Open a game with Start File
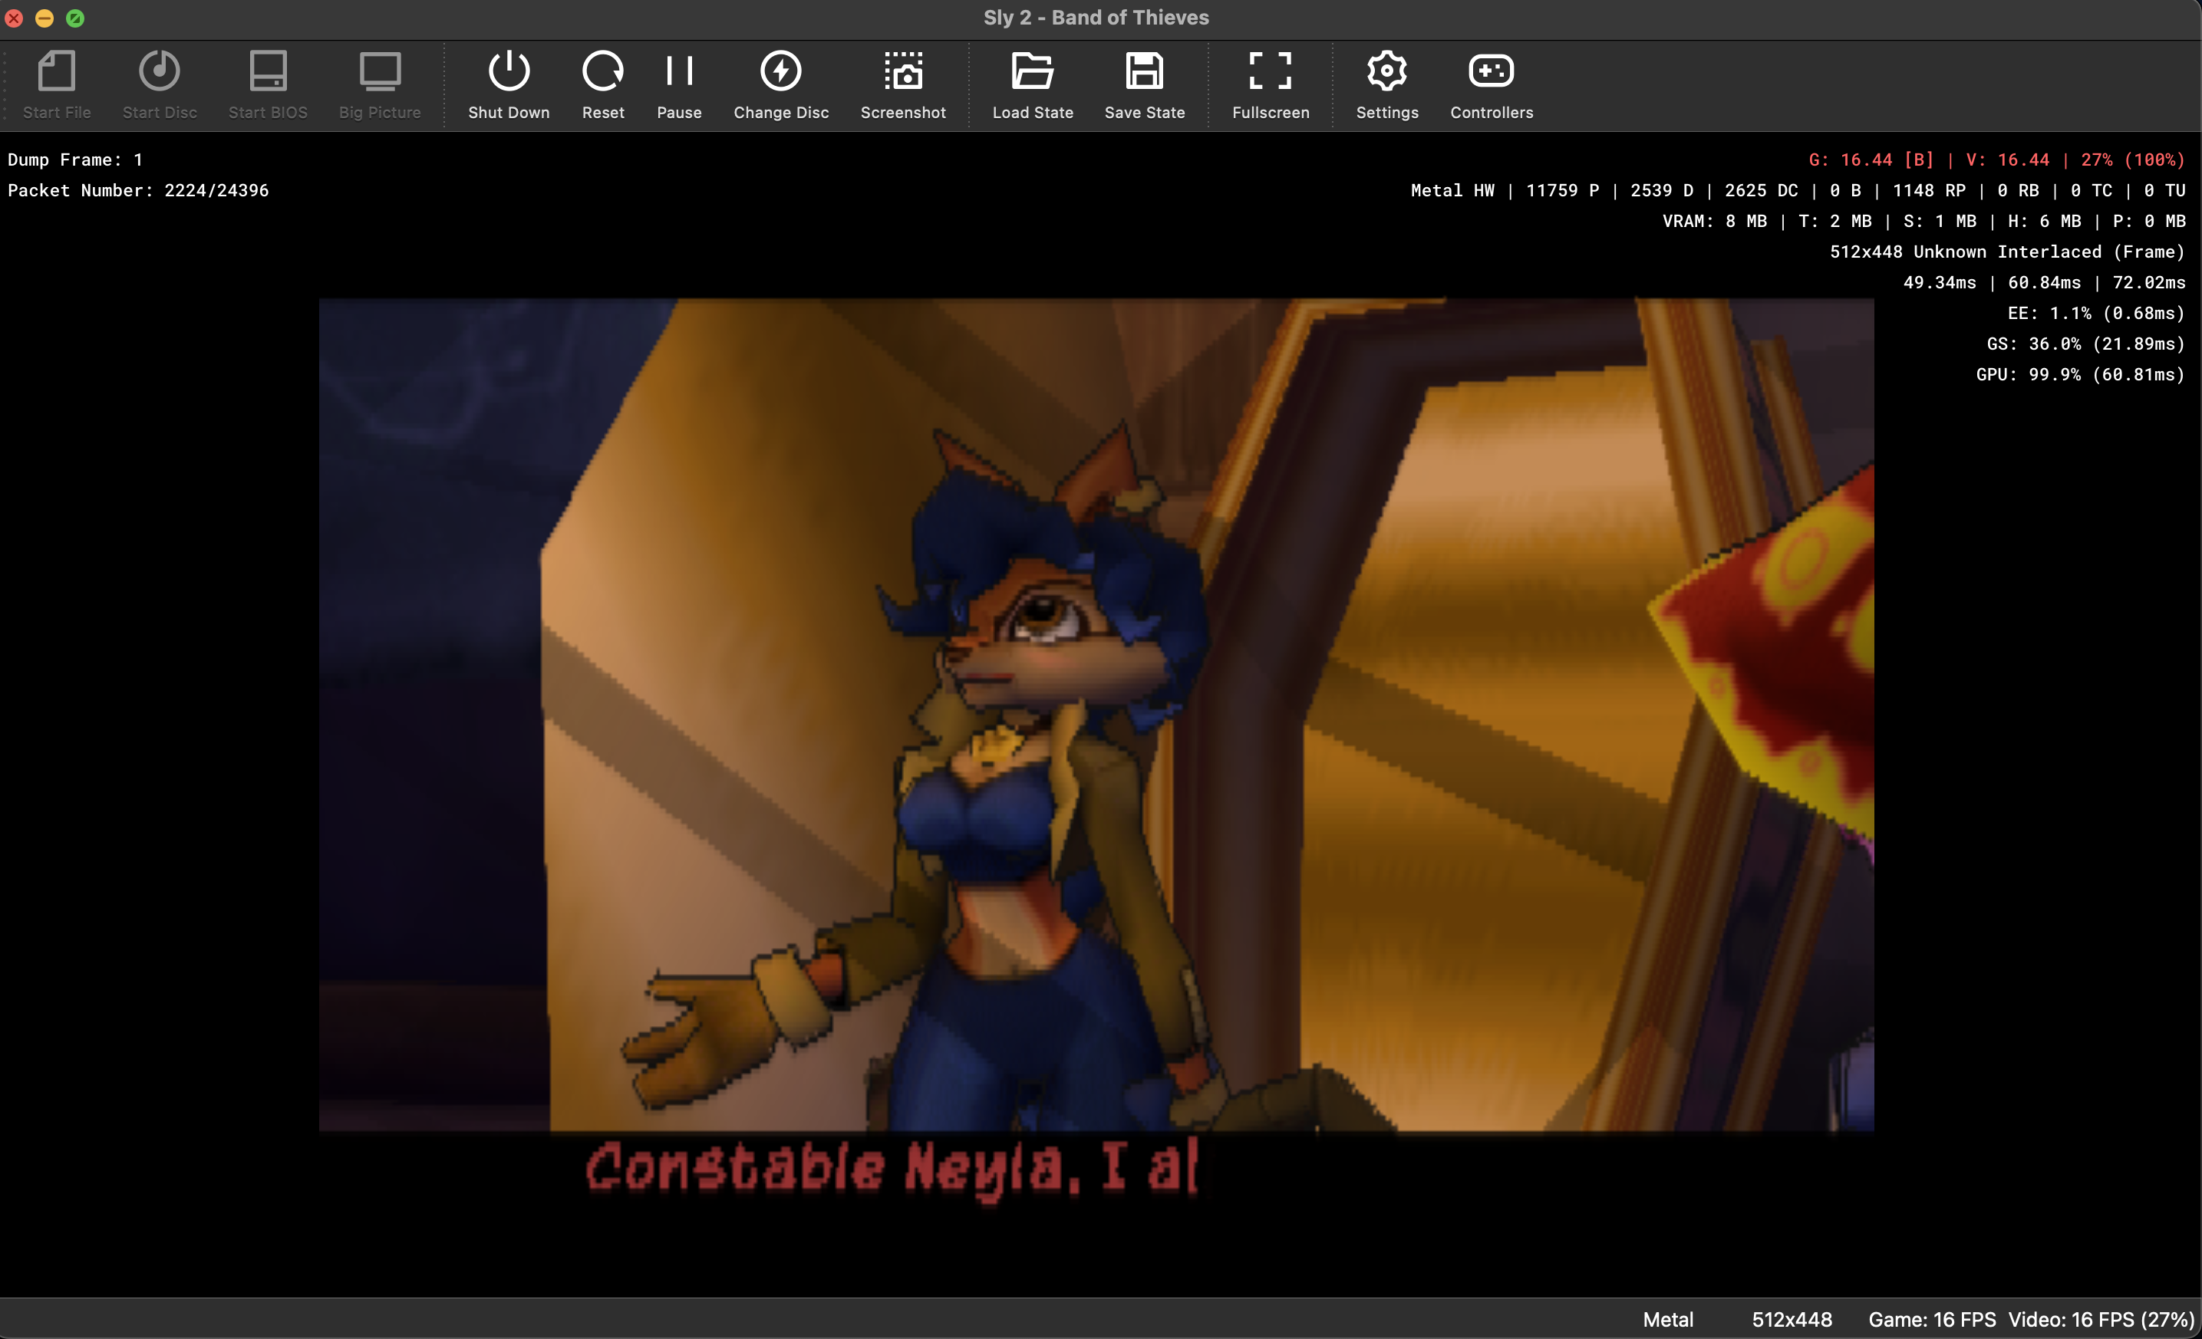2202x1339 pixels. click(x=56, y=84)
